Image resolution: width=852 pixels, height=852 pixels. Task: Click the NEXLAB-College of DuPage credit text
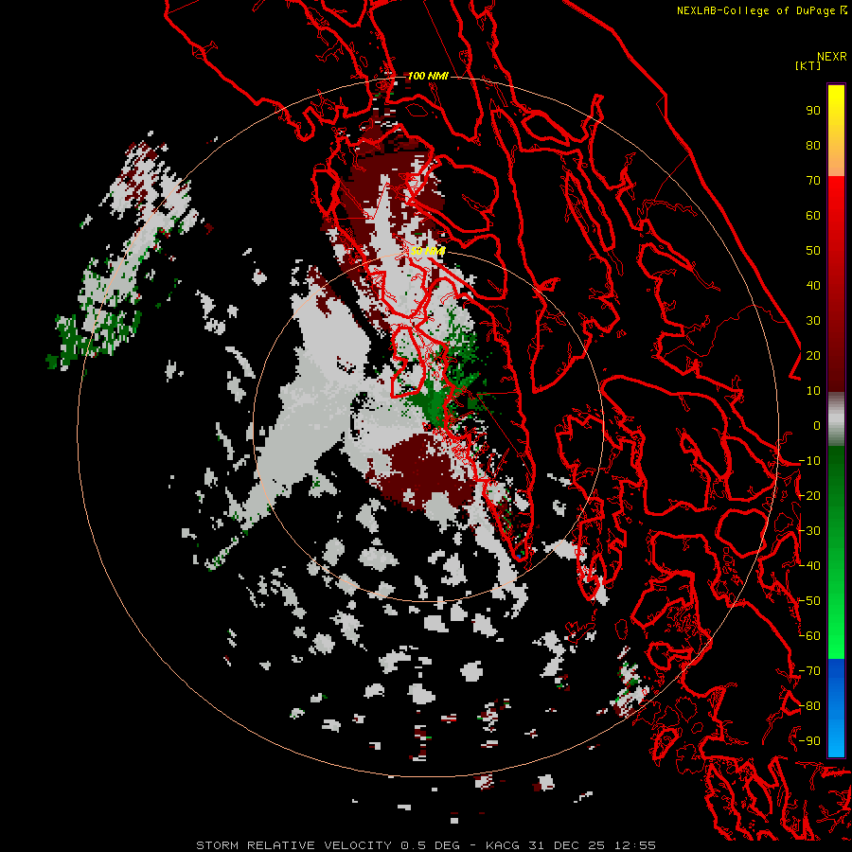757,10
